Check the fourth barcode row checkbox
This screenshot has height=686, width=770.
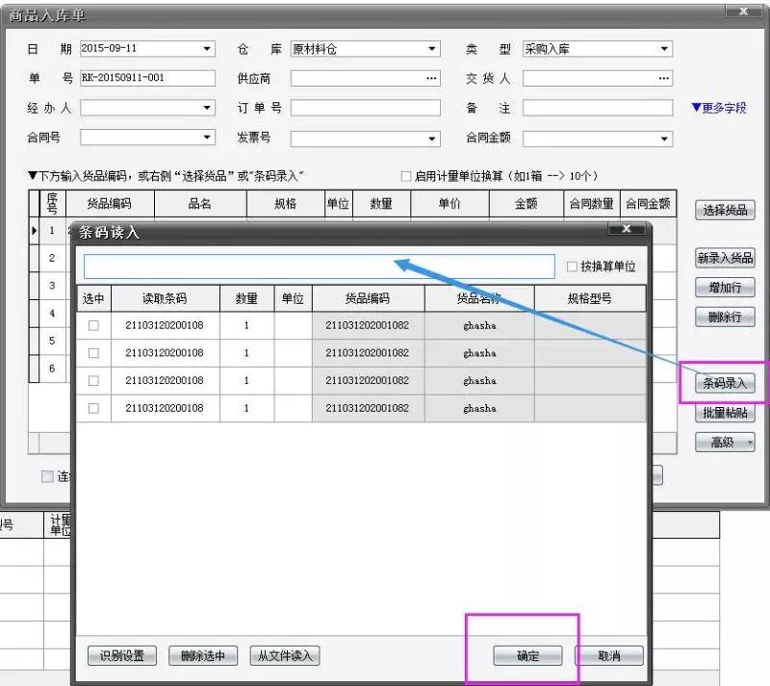[93, 408]
